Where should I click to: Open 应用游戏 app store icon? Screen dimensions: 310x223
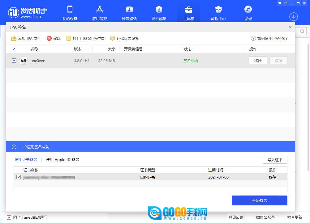[x=100, y=10]
